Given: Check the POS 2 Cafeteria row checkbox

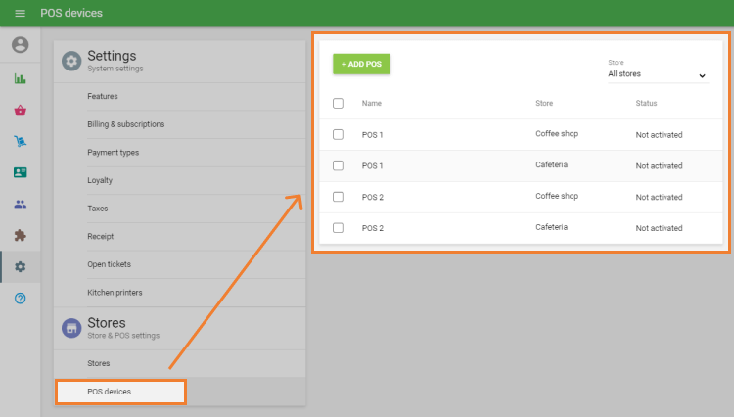Looking at the screenshot, I should [x=338, y=228].
